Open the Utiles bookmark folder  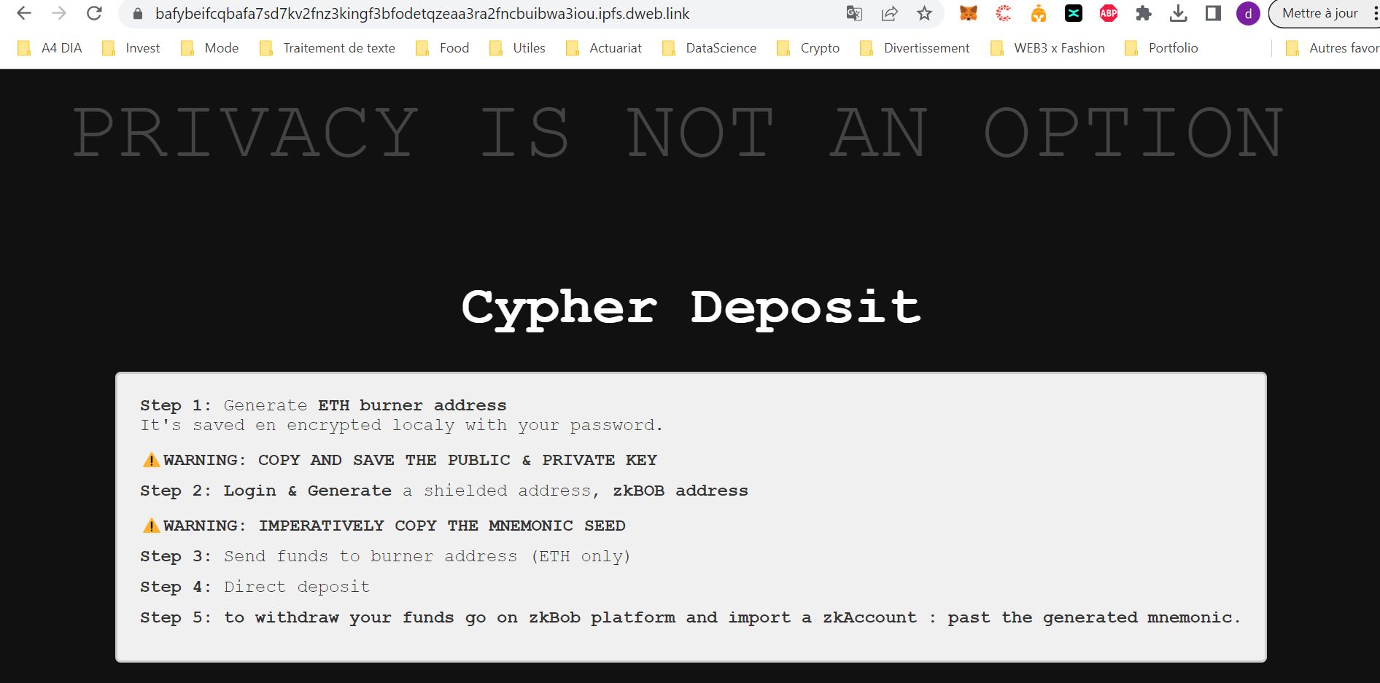(517, 48)
